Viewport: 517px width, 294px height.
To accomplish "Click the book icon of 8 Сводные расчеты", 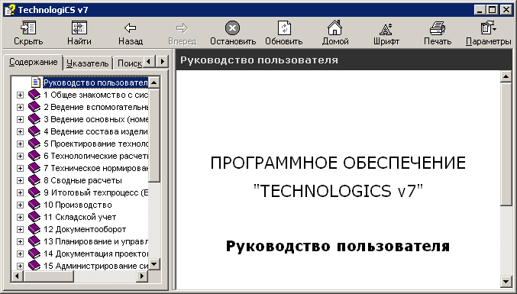I will pos(34,180).
